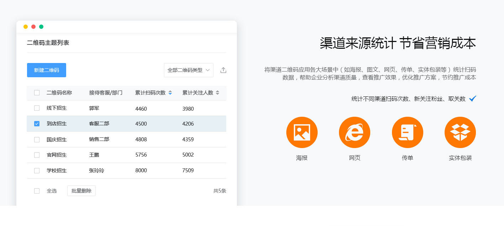Click the 二维码名称 column header

[x=59, y=93]
